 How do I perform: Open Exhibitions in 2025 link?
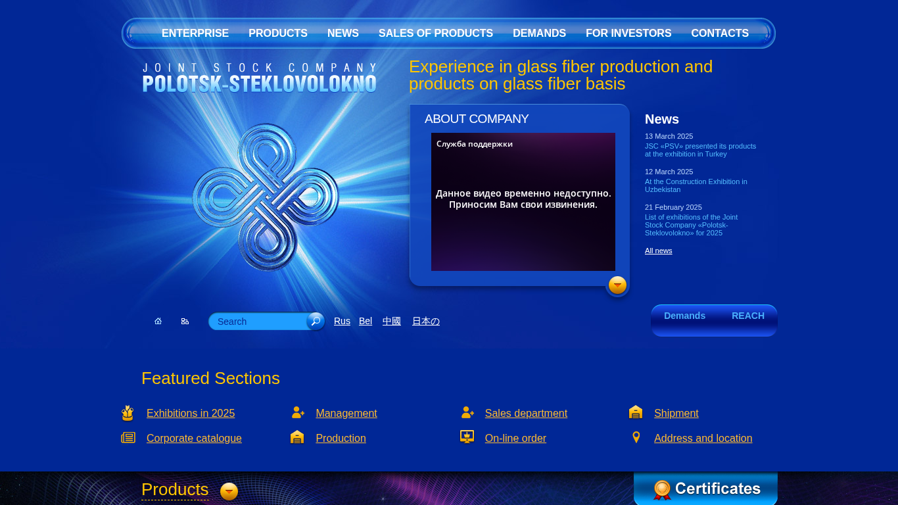pyautogui.click(x=191, y=413)
